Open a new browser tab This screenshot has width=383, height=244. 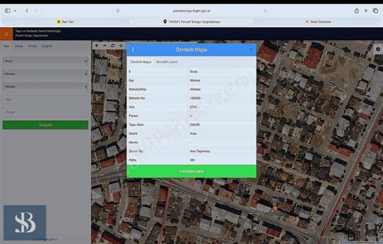click(x=366, y=11)
